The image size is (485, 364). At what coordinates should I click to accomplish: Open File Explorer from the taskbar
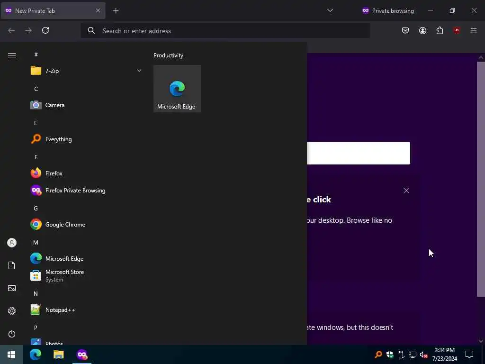tap(58, 355)
